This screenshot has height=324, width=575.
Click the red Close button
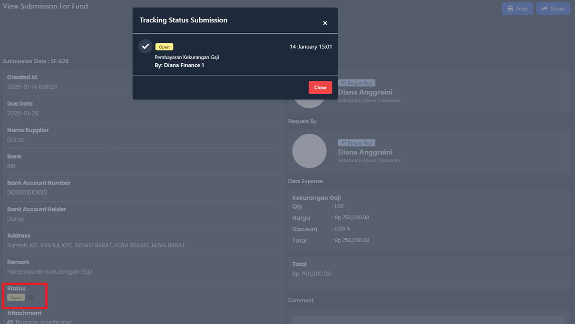pyautogui.click(x=320, y=87)
